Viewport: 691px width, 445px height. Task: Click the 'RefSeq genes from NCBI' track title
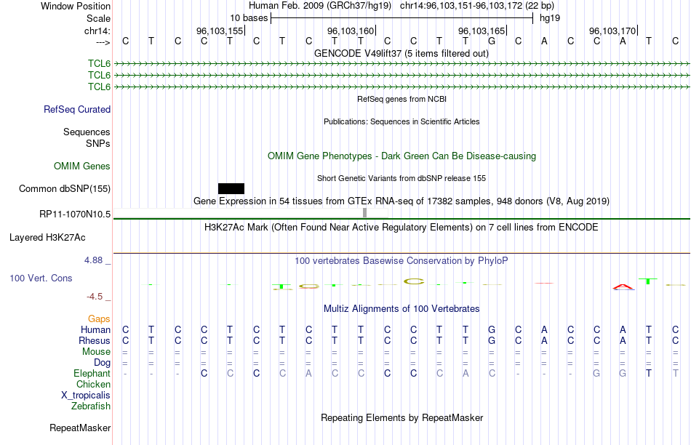(402, 99)
